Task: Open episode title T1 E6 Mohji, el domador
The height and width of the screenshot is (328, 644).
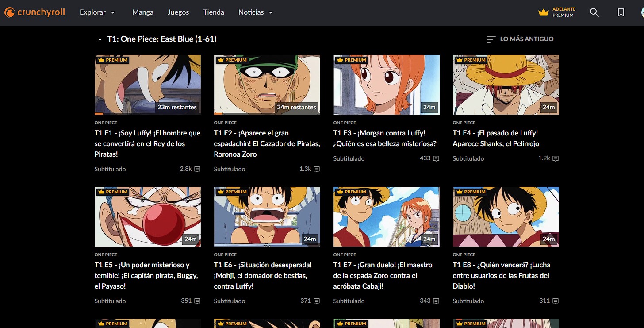Action: [x=263, y=275]
